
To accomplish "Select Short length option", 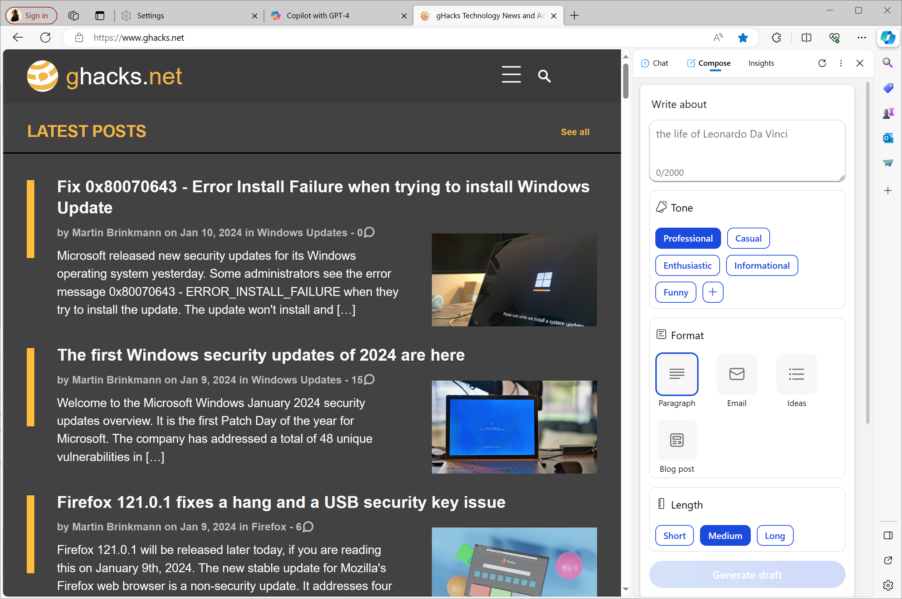I will tap(673, 535).
